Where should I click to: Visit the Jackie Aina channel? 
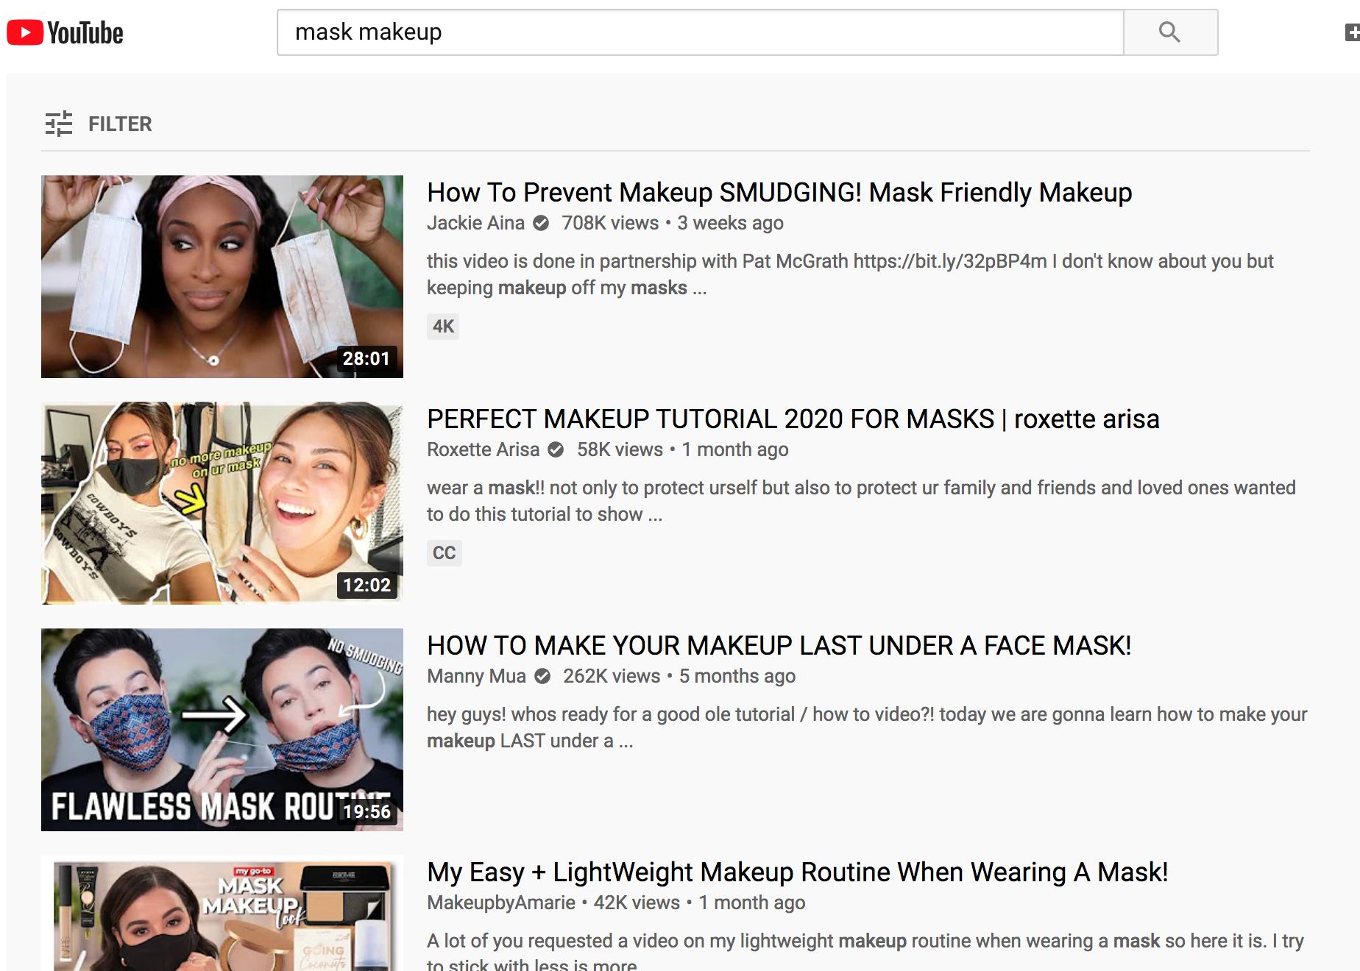coord(475,223)
